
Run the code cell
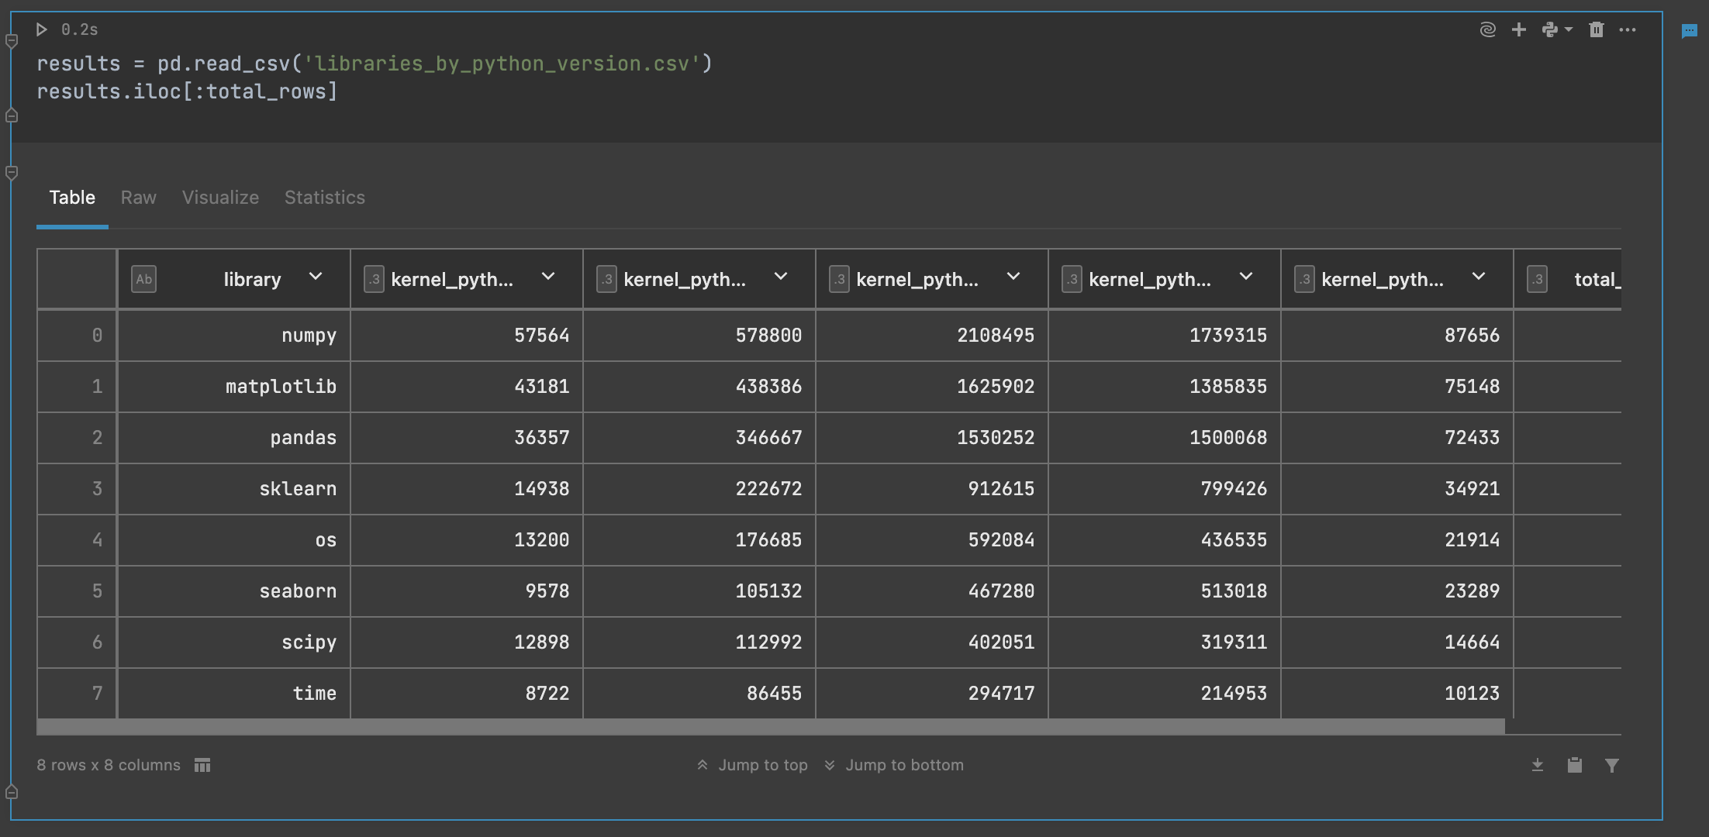click(x=42, y=29)
